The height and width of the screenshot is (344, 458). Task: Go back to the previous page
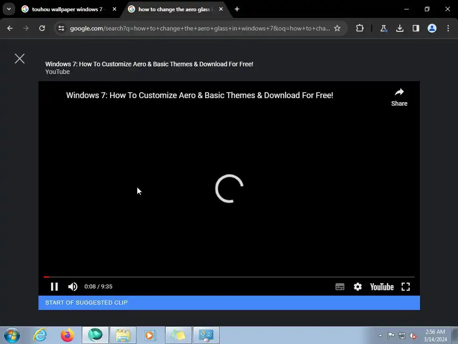(10, 28)
